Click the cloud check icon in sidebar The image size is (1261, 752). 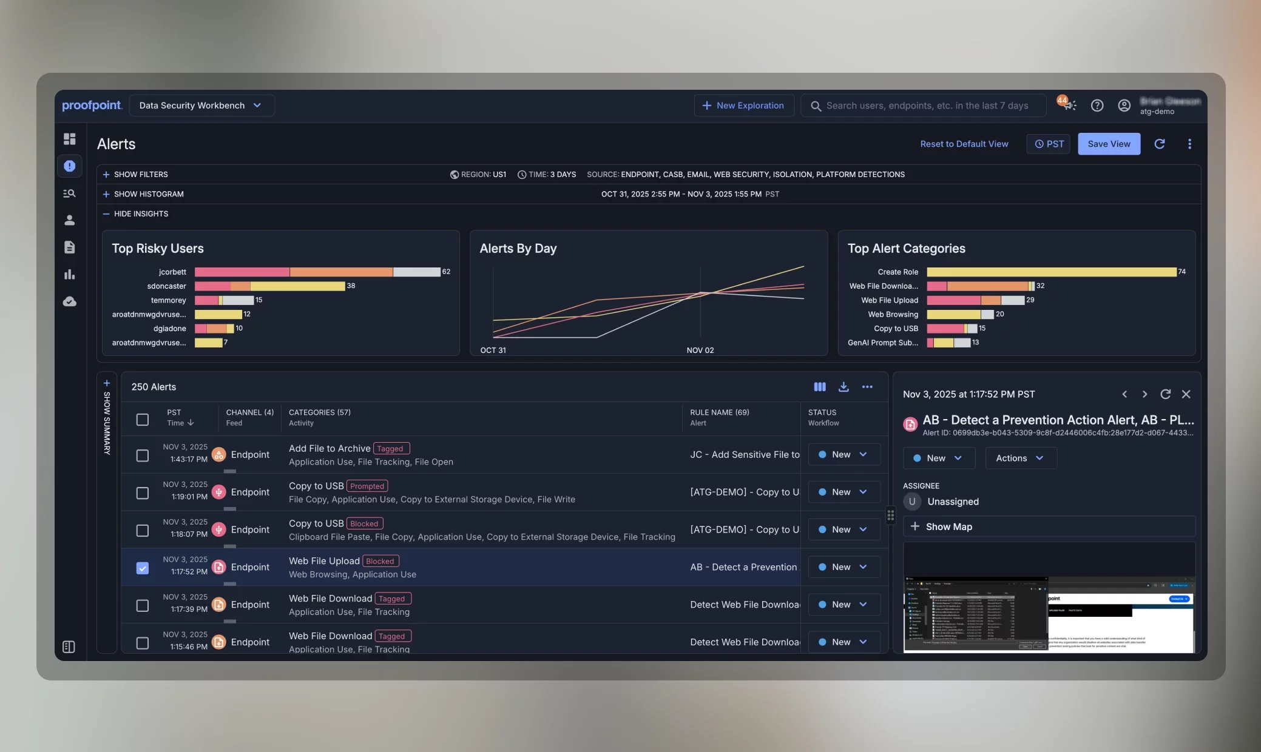coord(70,301)
